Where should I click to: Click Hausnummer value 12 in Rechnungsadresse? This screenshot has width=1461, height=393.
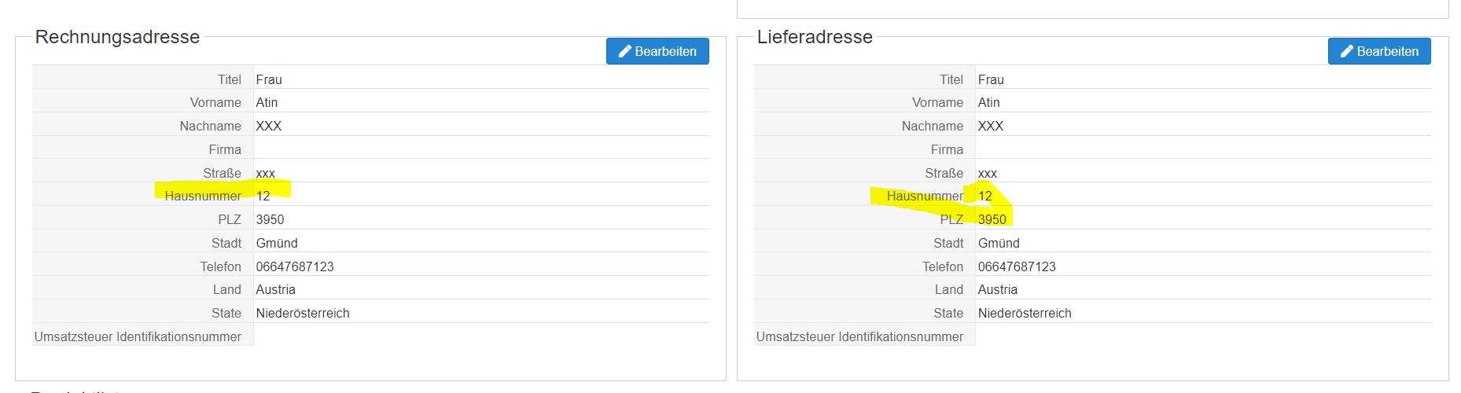pyautogui.click(x=263, y=196)
